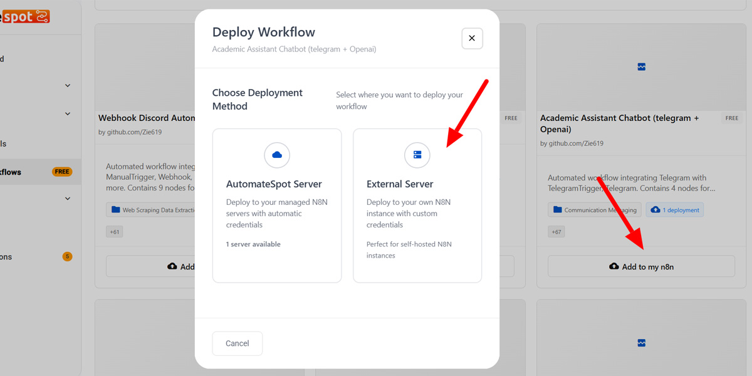
Task: Click the cloud upload icon beside 1 deployment
Action: pos(655,210)
